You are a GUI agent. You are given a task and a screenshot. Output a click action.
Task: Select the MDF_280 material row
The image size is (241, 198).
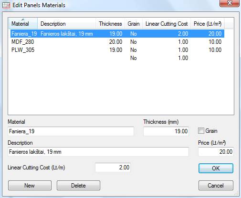pos(117,42)
